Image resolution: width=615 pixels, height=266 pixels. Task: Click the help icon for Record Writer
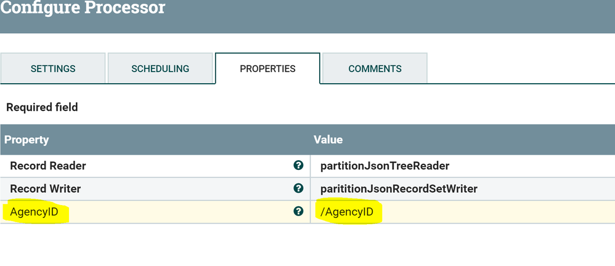coord(298,188)
